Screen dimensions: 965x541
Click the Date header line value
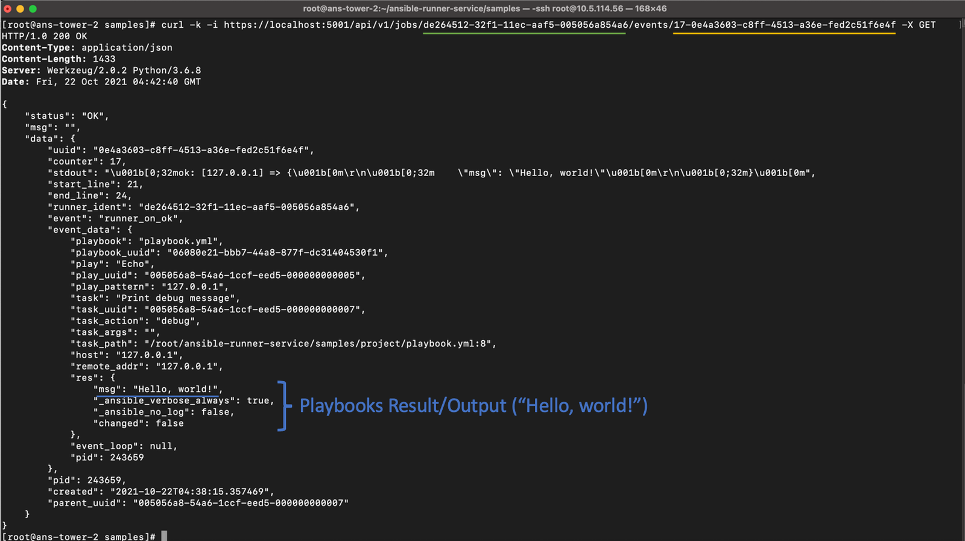coord(118,82)
